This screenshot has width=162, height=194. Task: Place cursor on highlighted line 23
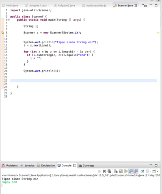click(83, 80)
